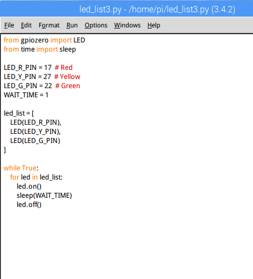Viewport: 253px width, 279px height.
Task: Open the Run menu
Action: point(72,25)
